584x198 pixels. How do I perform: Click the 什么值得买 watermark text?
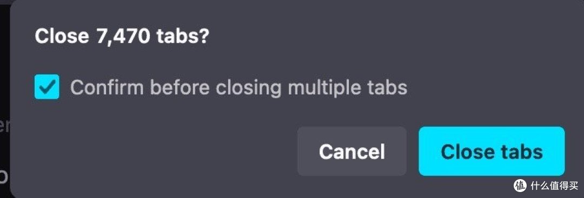(554, 185)
